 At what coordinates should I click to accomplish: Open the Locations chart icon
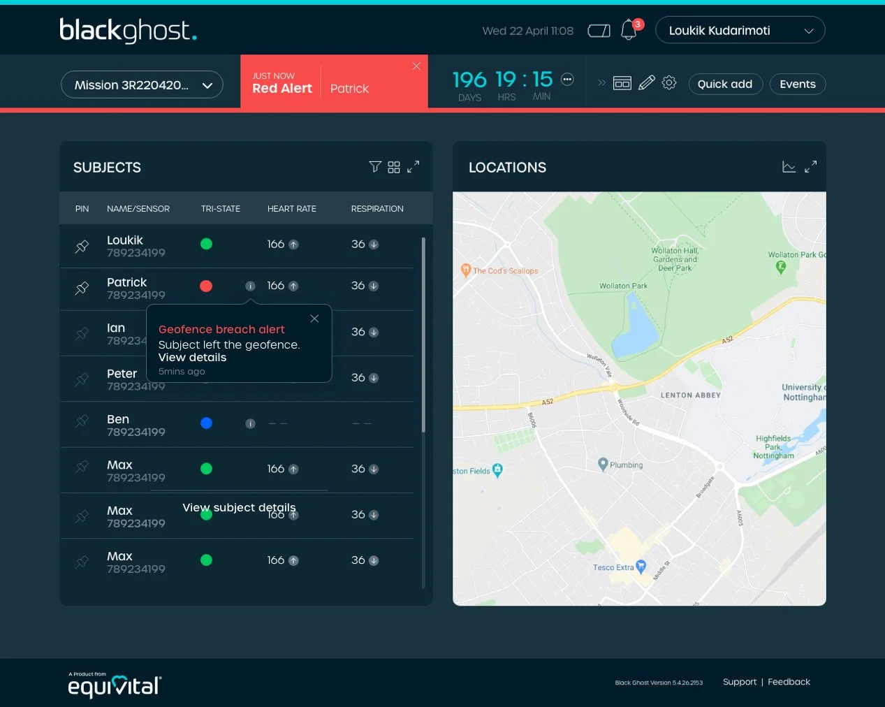(789, 167)
